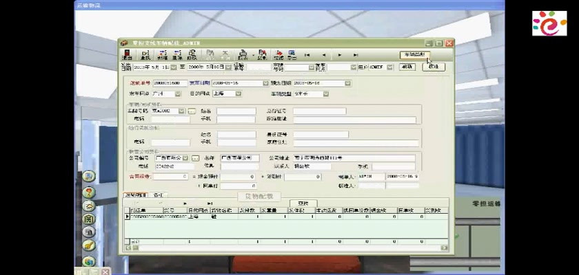
Task: Open the 车辆类型 dropdown
Action: point(325,94)
